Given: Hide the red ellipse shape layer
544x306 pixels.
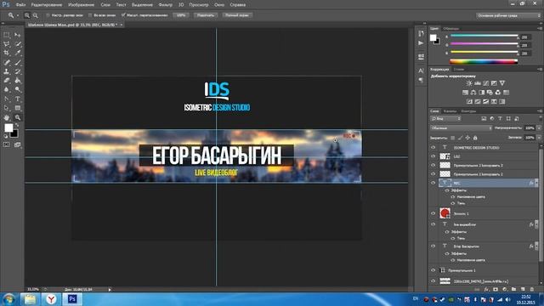Looking at the screenshot, I should click(433, 213).
